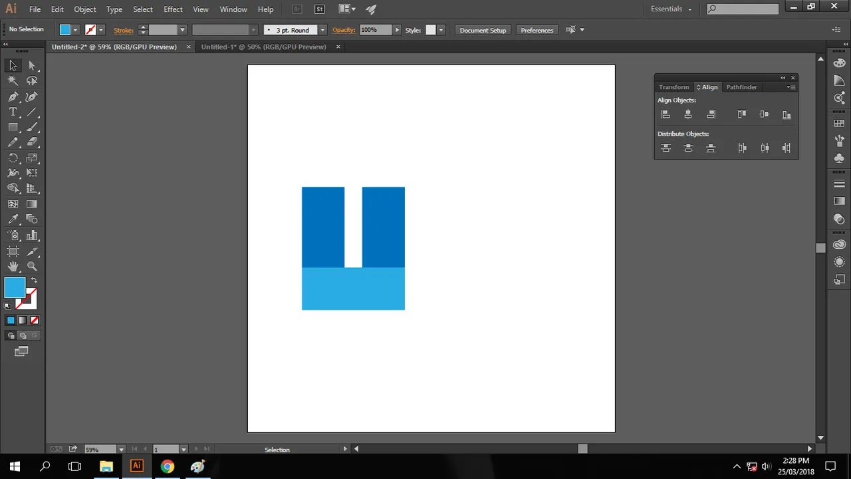Click Vertical Align Top icon
Viewport: 851px width, 479px height.
742,114
